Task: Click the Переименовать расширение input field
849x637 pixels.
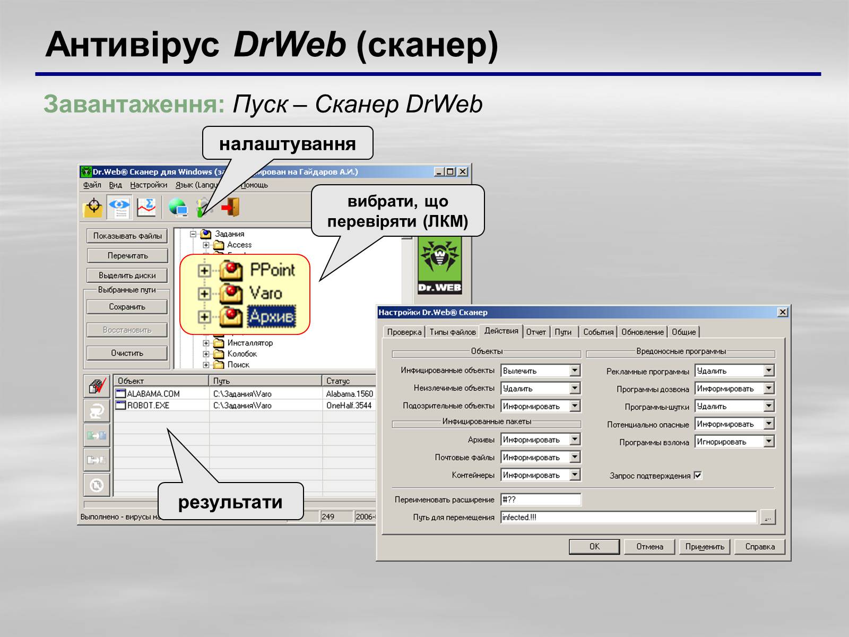Action: [x=541, y=500]
